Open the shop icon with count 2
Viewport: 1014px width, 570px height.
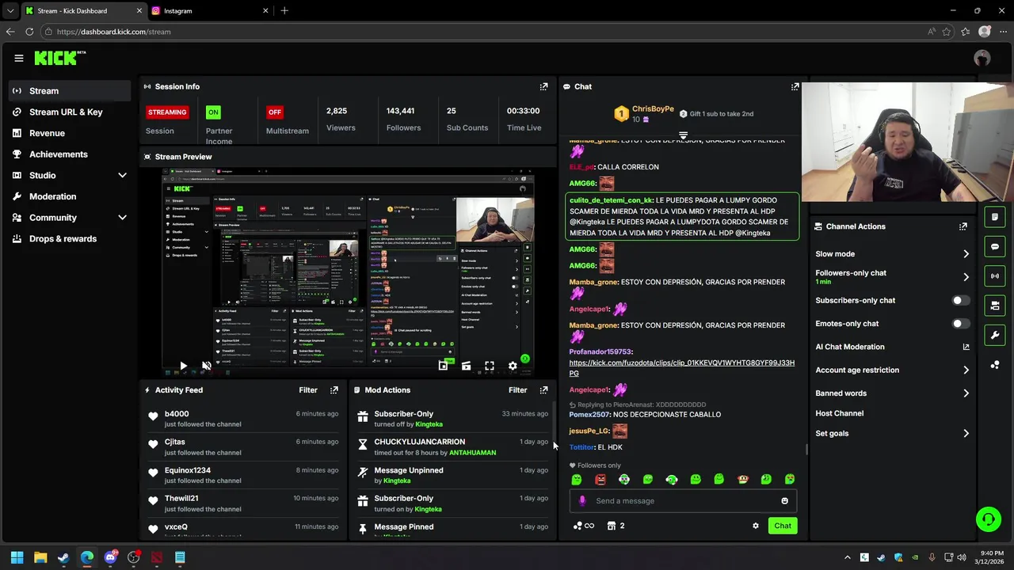616,526
